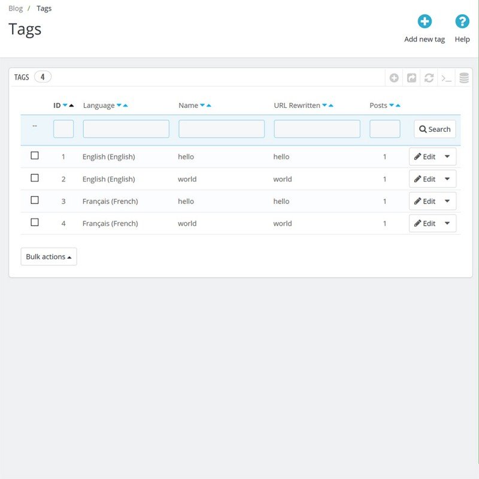
Task: Click the Search filter button
Action: click(x=435, y=129)
